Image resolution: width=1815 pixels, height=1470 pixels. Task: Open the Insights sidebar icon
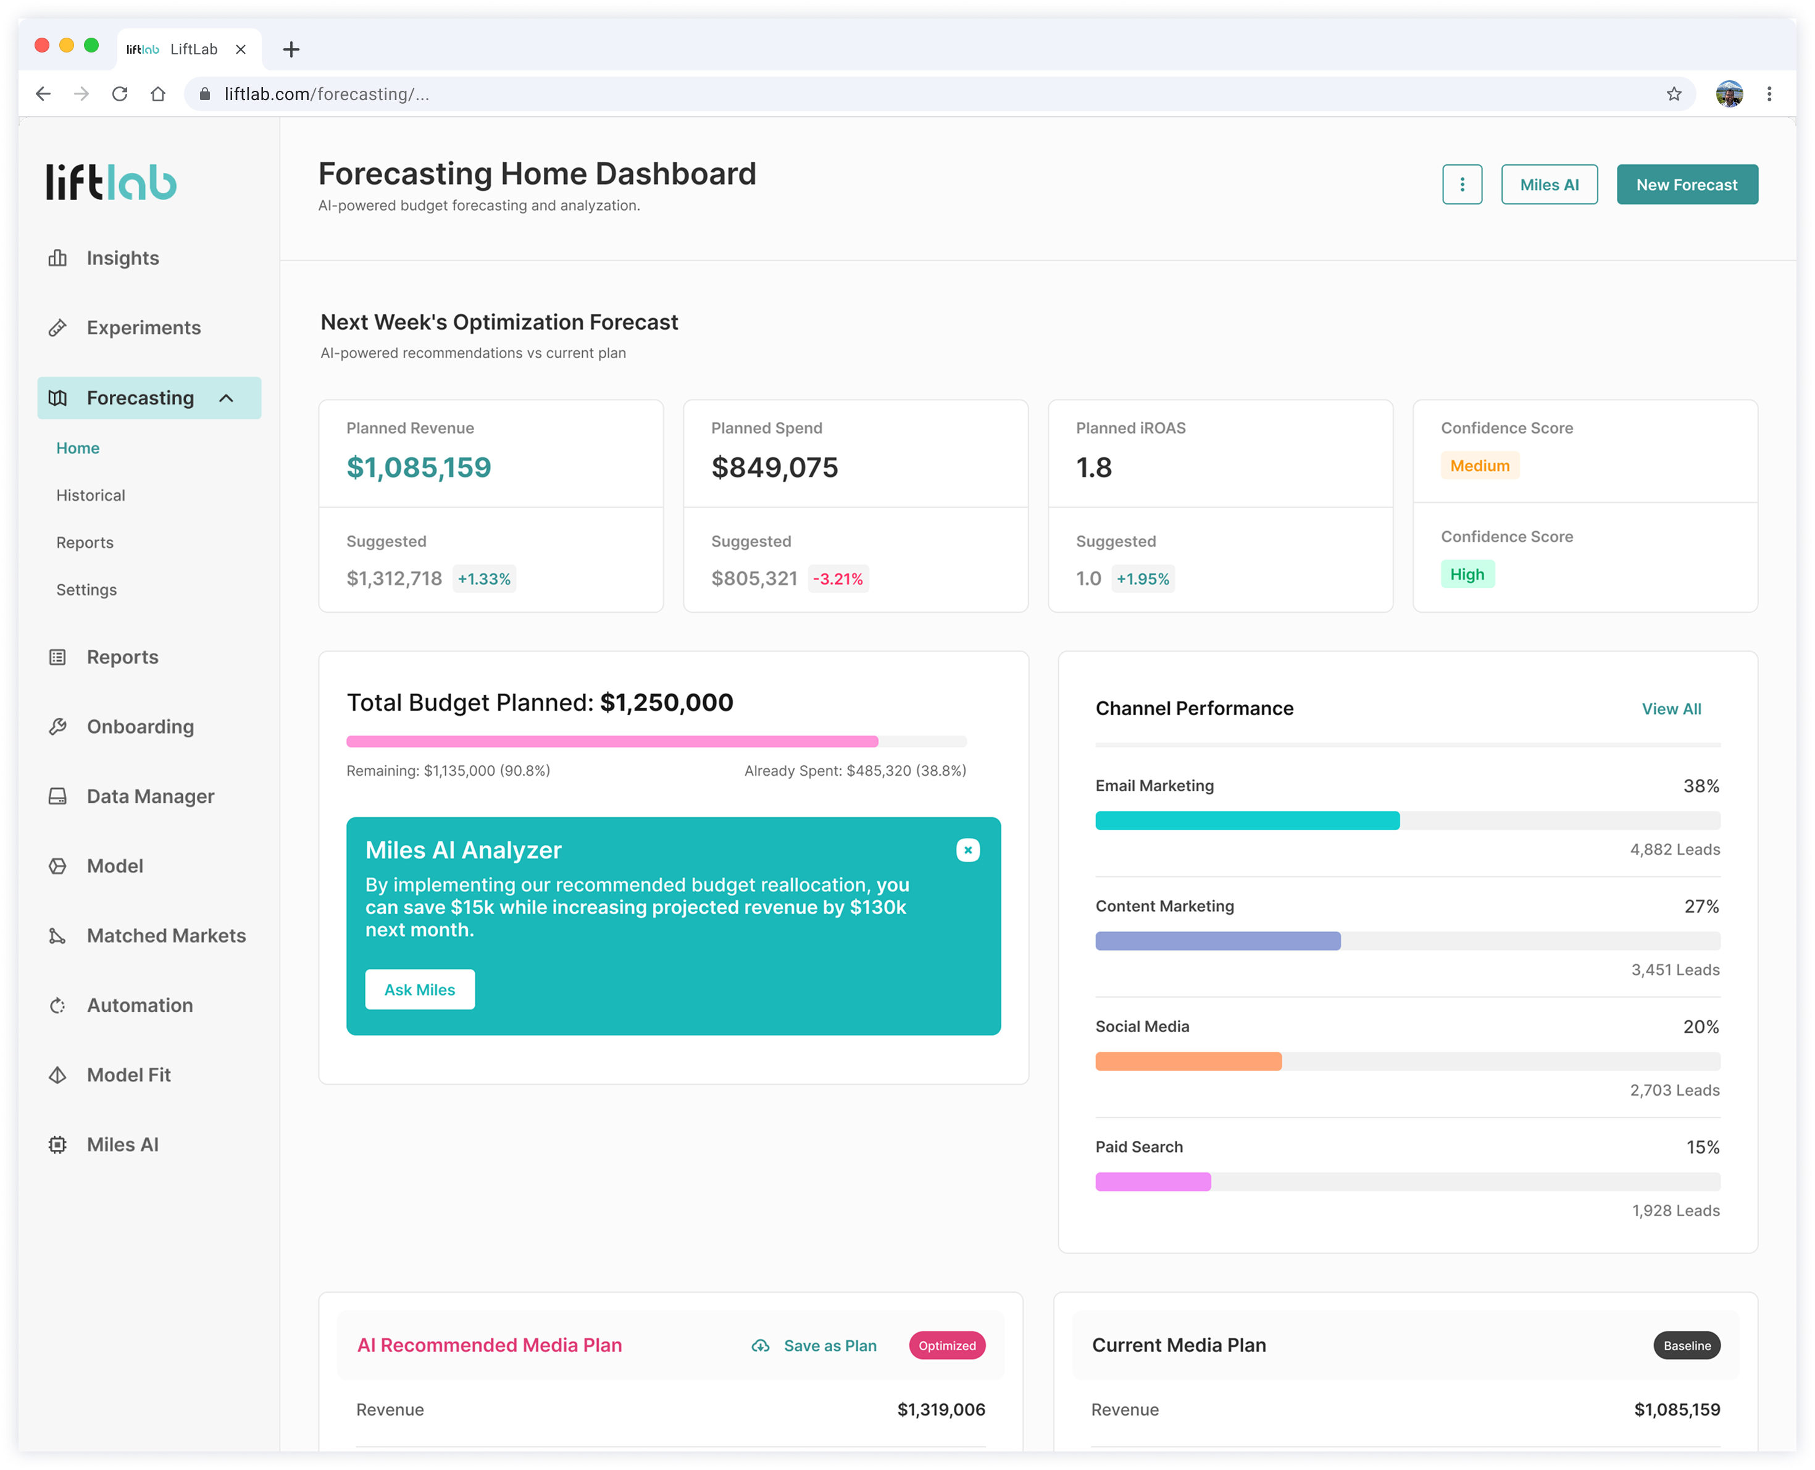point(57,258)
